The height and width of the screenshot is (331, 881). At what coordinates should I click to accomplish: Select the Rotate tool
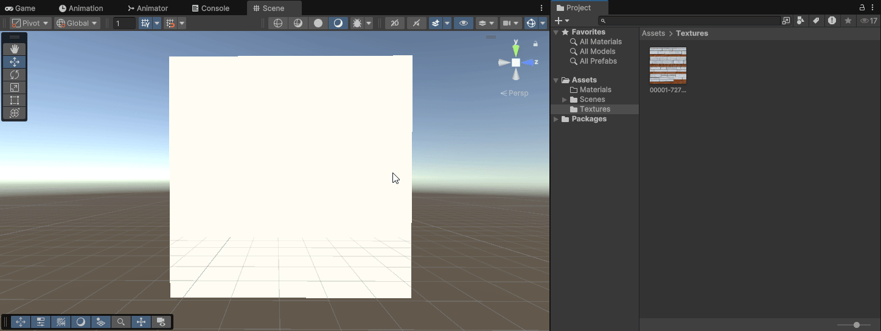(x=15, y=75)
